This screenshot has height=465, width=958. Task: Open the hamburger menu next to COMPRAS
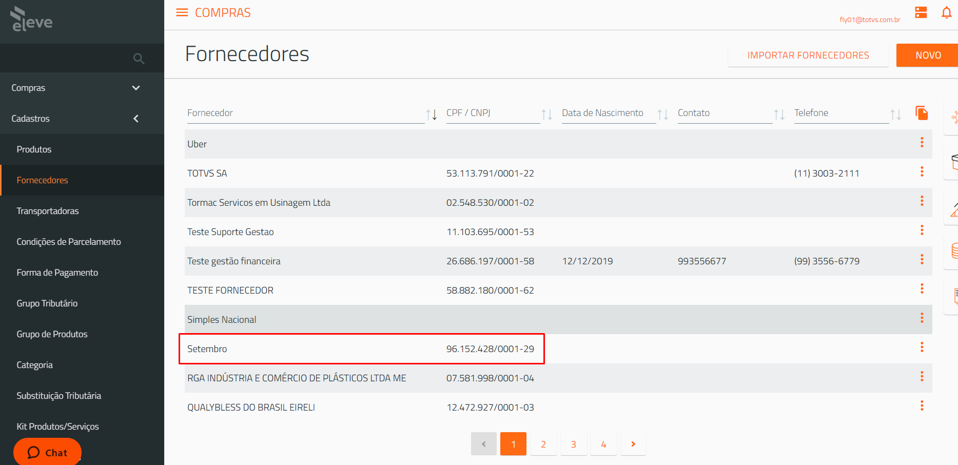coord(182,12)
